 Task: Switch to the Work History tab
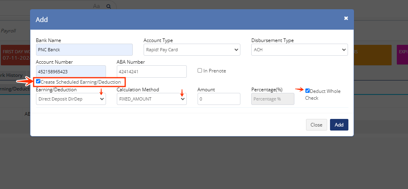point(11,75)
